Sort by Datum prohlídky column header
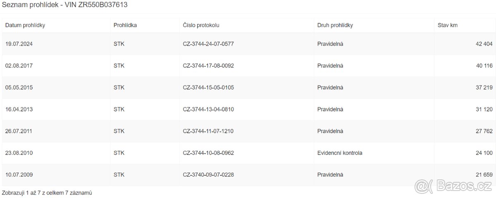This screenshot has height=198, width=496. [x=25, y=25]
